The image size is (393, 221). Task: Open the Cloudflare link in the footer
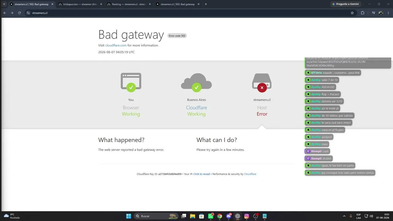tap(250, 174)
